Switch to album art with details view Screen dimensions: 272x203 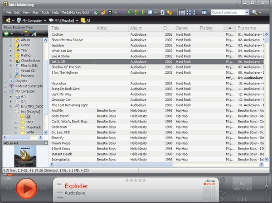pyautogui.click(x=195, y=12)
